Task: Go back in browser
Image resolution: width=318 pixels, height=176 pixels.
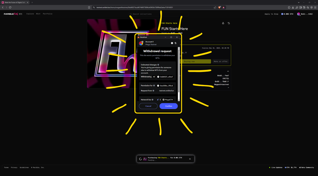Action: click(3, 7)
